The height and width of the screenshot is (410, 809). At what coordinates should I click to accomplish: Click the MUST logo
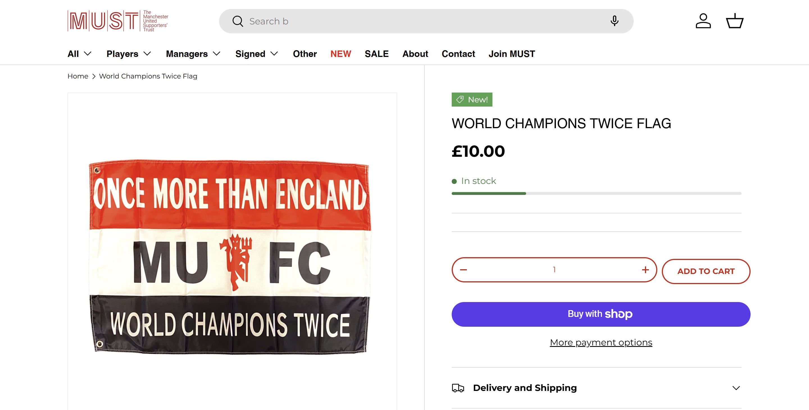tap(118, 21)
